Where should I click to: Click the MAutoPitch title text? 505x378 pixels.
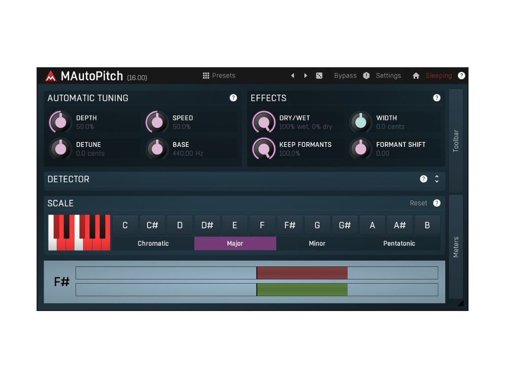coord(92,76)
